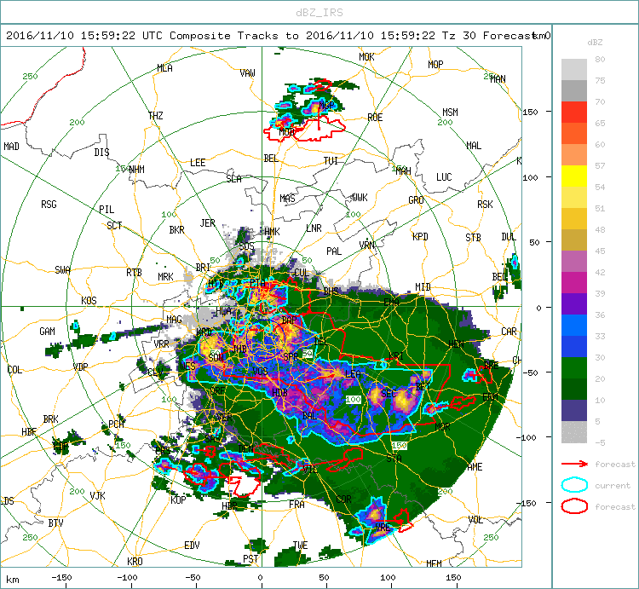Click the MLA station label
Screen dimensions: 639x589
point(165,68)
